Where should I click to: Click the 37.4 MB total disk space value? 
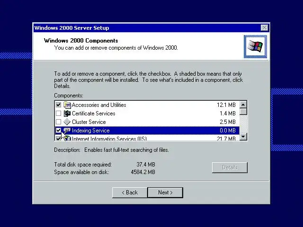point(146,165)
